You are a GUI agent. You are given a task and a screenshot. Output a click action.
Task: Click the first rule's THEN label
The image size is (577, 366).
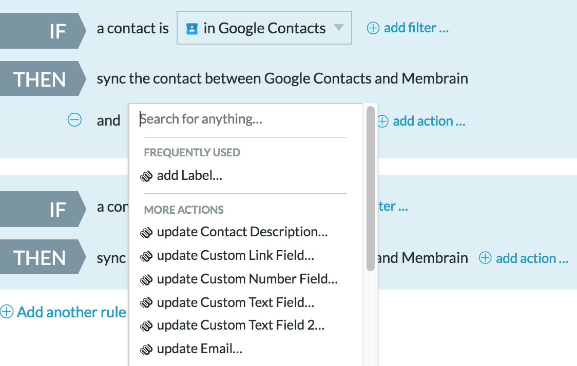point(42,78)
